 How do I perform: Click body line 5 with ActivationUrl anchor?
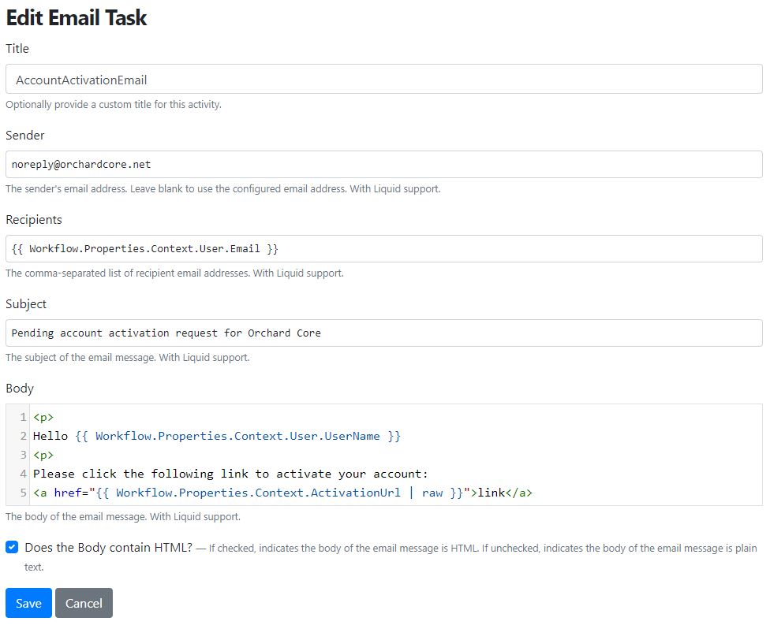(282, 493)
